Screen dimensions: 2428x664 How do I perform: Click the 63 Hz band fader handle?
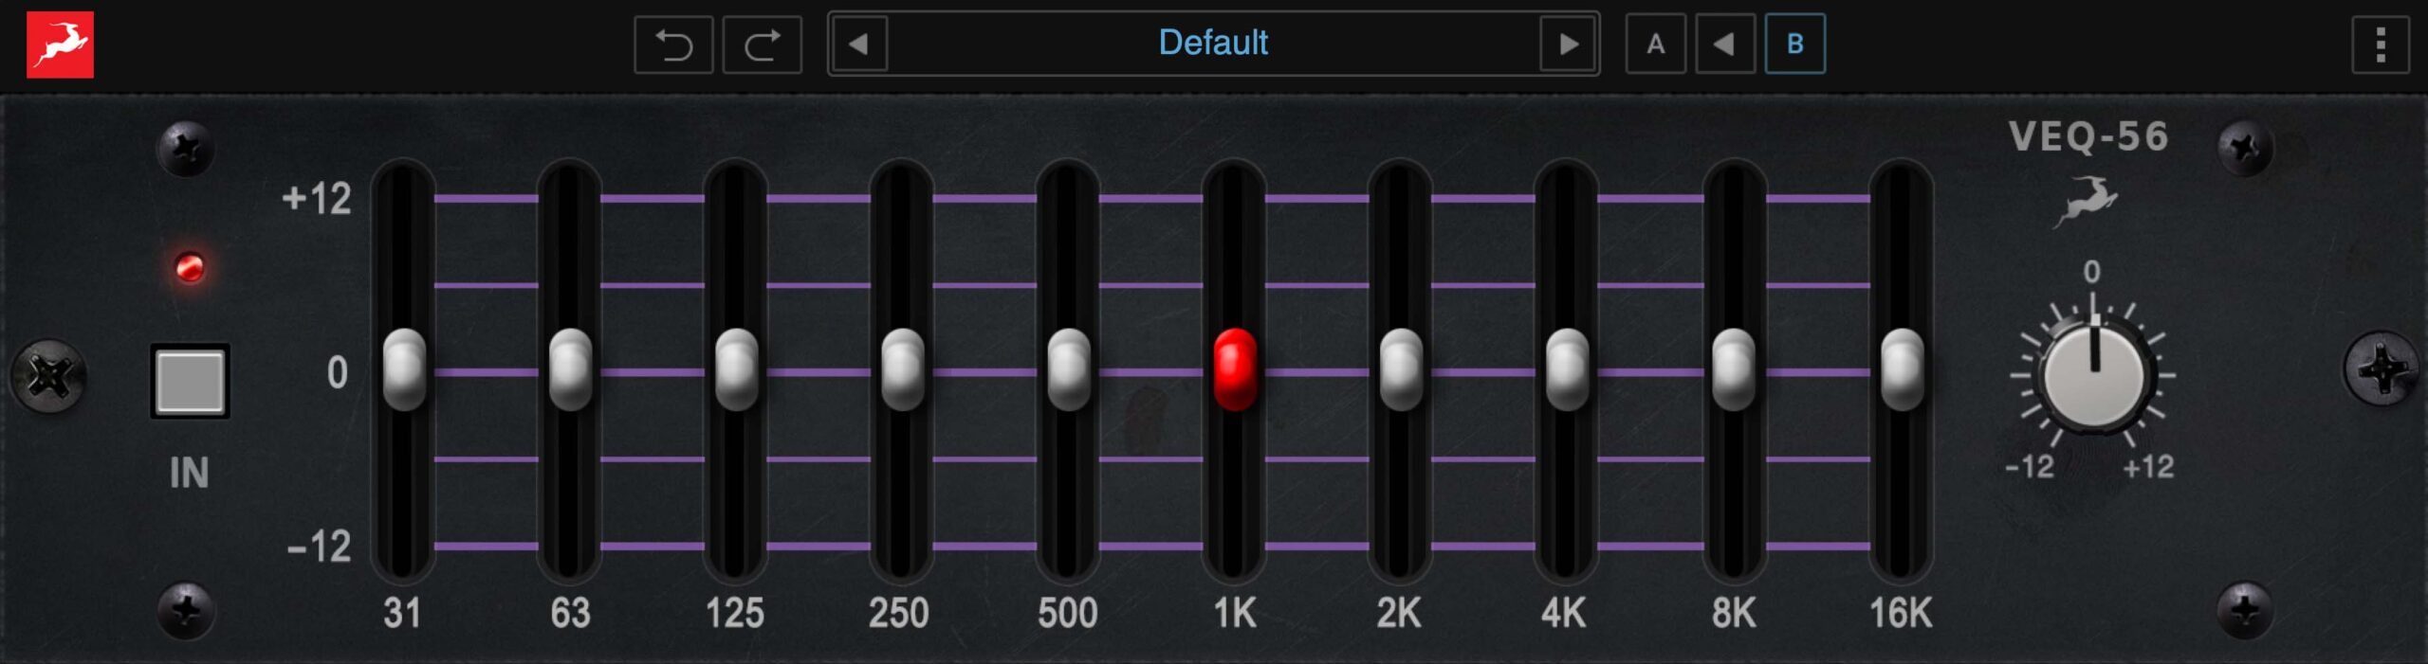tap(570, 369)
